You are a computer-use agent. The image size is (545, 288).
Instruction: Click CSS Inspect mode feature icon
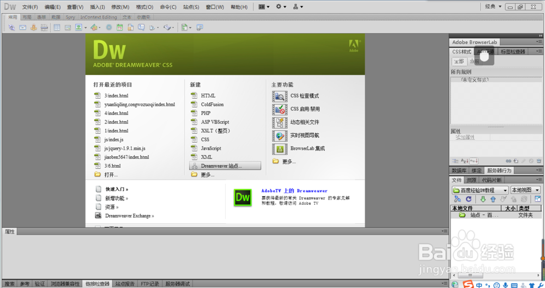[x=280, y=96]
